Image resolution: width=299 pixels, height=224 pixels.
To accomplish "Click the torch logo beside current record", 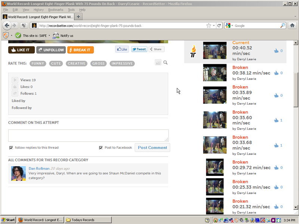I will pyautogui.click(x=193, y=51).
